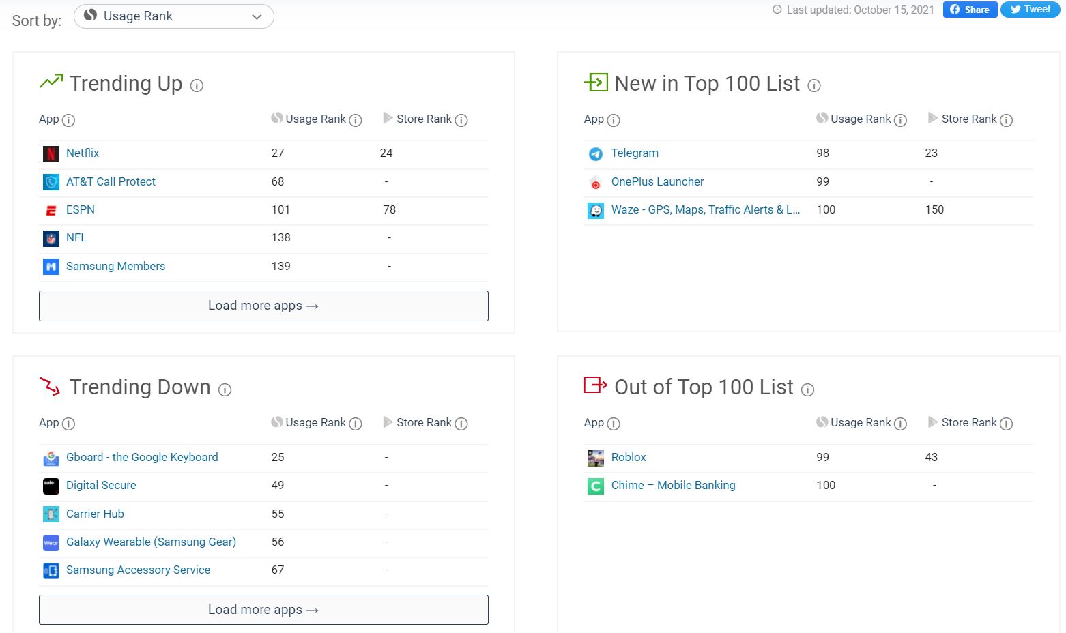Click the Telegram app icon
1066x633 pixels.
596,154
